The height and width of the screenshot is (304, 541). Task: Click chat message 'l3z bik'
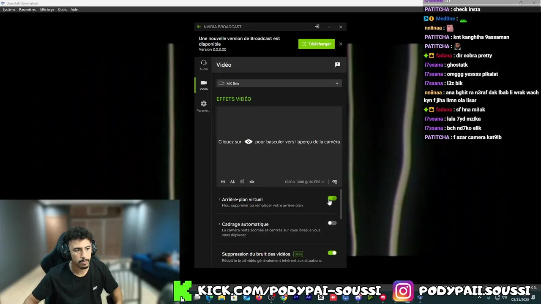[455, 84]
